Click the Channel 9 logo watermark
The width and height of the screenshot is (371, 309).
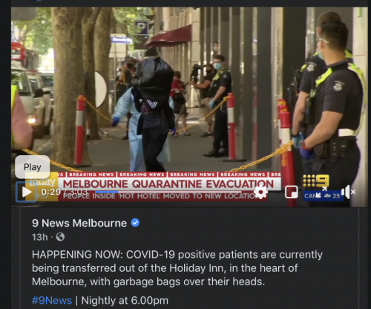pyautogui.click(x=316, y=181)
